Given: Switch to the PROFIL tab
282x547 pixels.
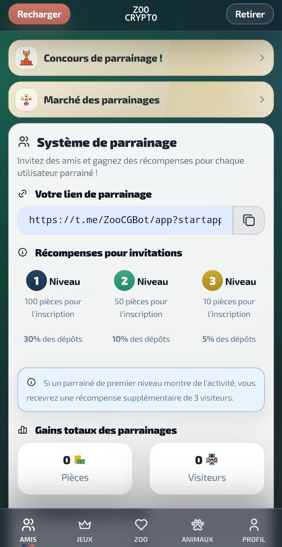Looking at the screenshot, I should 254,529.
